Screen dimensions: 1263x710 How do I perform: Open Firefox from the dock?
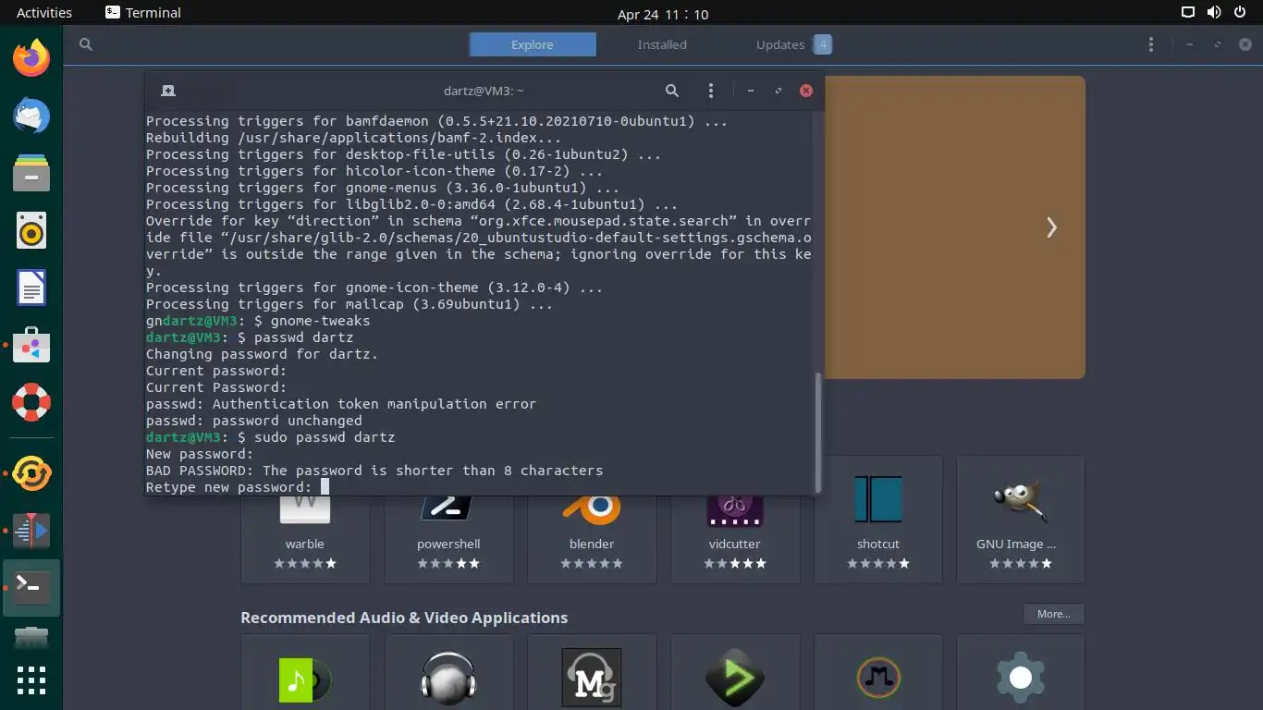pos(31,59)
